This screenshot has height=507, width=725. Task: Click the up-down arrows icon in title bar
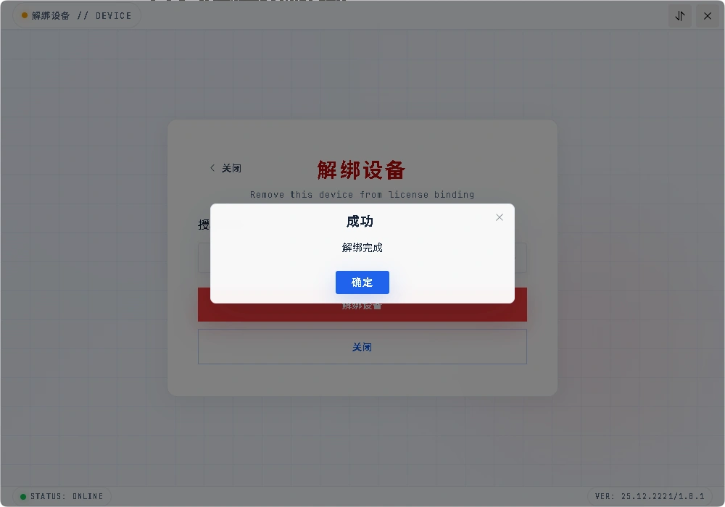pos(679,15)
